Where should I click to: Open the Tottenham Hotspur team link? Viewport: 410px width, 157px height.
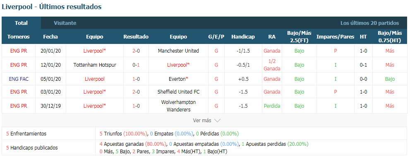pos(95,65)
